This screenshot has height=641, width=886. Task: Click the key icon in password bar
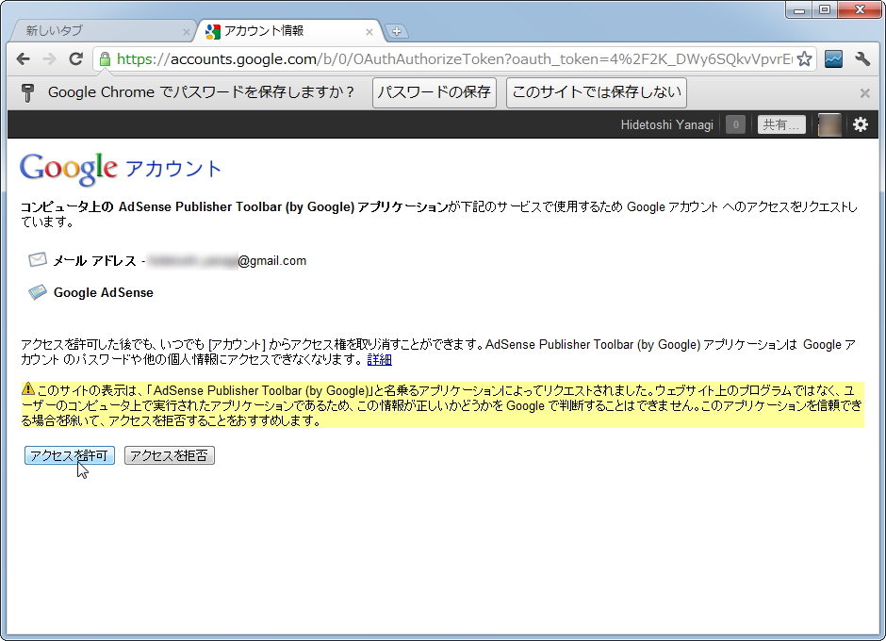click(27, 92)
